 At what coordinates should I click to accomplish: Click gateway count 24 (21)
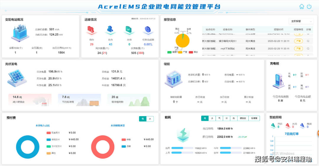(x=102, y=53)
